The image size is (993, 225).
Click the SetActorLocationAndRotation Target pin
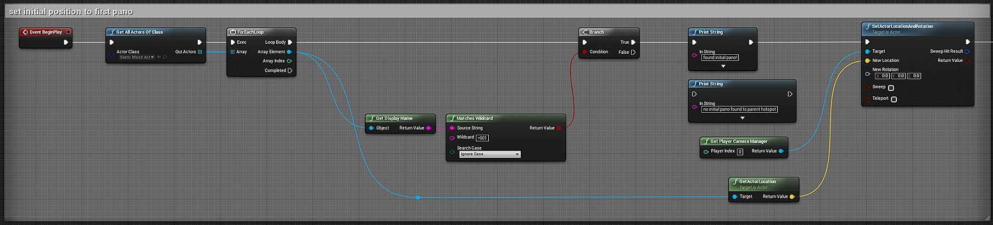tap(867, 51)
